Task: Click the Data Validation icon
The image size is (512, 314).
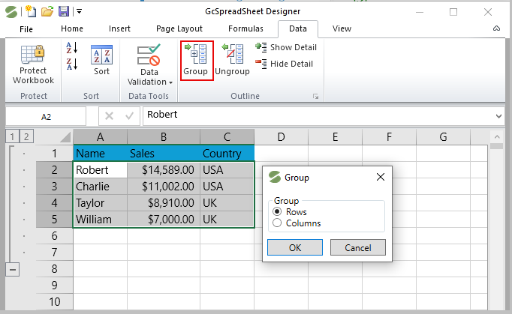Action: (x=149, y=55)
